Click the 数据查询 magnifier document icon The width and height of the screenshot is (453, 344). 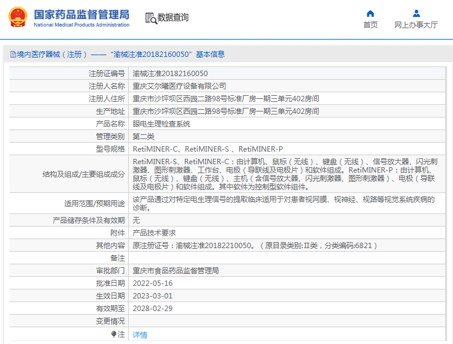click(x=150, y=18)
